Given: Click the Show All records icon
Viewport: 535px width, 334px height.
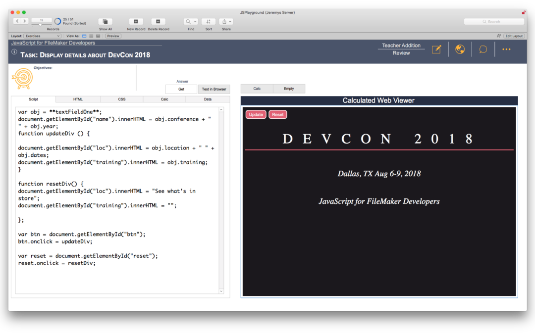Looking at the screenshot, I should point(105,21).
